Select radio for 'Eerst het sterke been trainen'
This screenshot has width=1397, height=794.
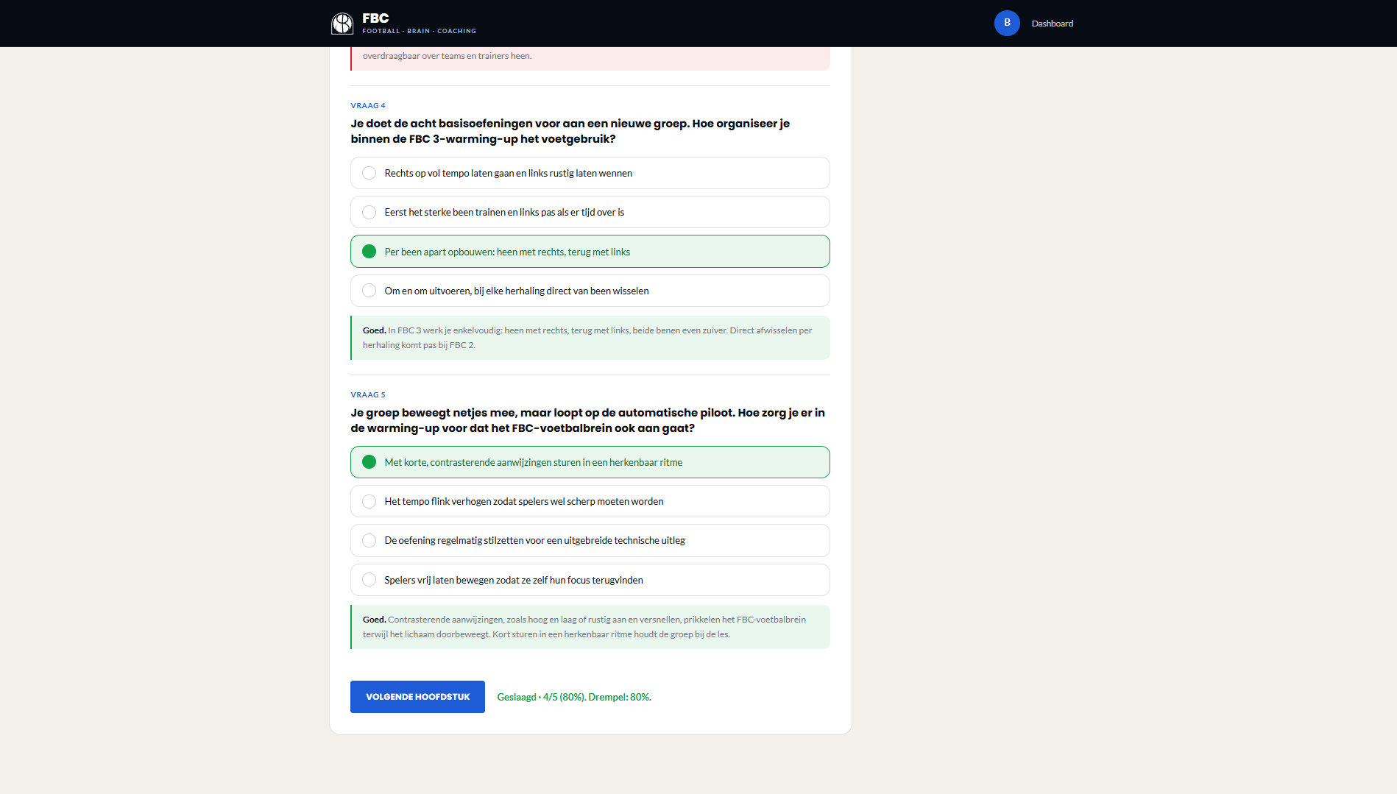point(369,212)
